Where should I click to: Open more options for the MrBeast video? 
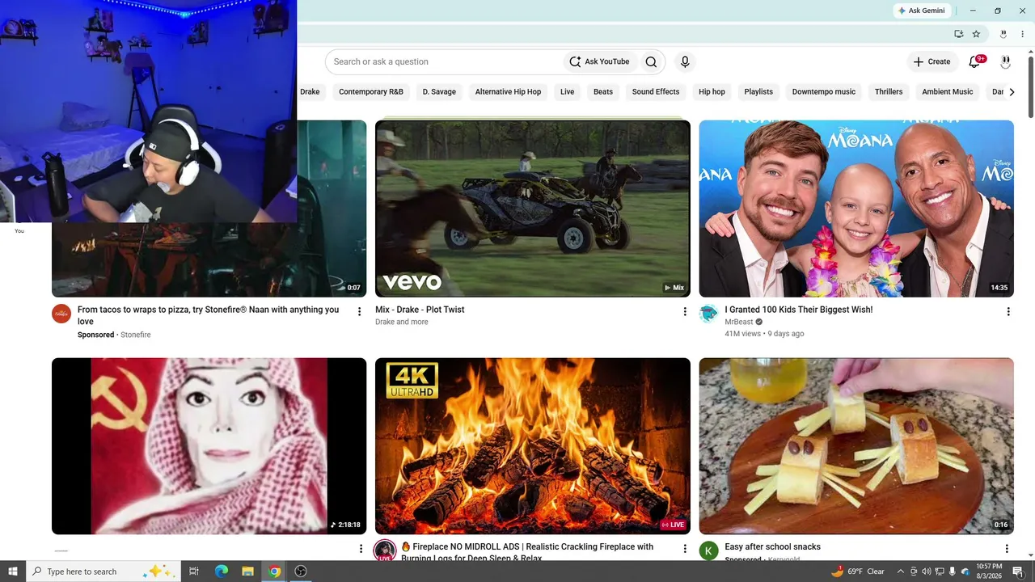point(1008,311)
